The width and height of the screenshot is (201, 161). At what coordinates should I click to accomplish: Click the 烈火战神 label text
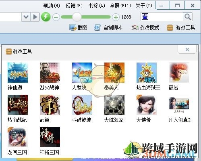pos(50,88)
